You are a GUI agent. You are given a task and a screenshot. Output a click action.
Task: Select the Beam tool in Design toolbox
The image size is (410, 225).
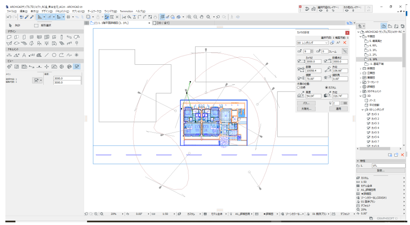[69, 37]
